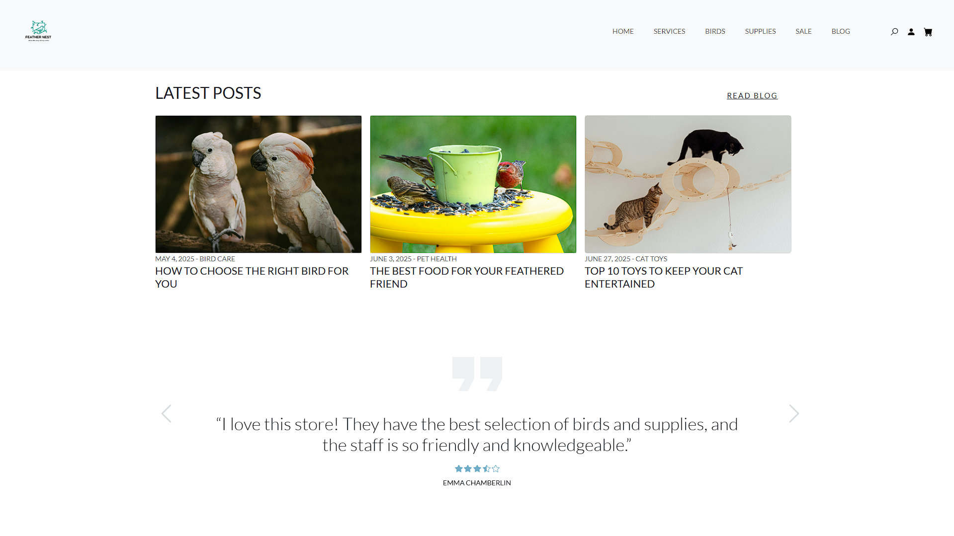Follow the Read Blog link
Image resolution: width=954 pixels, height=536 pixels.
tap(752, 95)
